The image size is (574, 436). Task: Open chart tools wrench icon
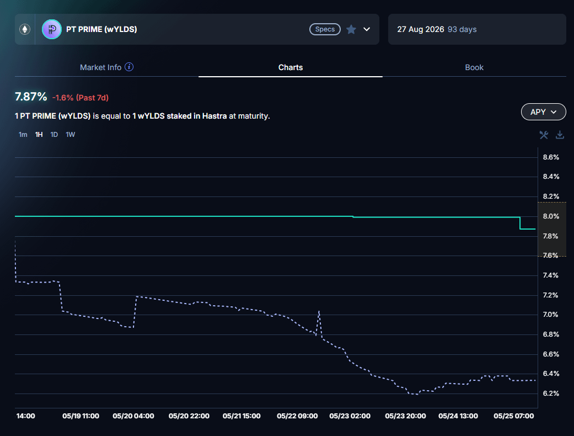[544, 135]
